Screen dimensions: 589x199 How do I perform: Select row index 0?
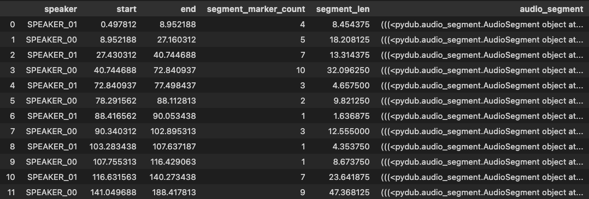[13, 25]
